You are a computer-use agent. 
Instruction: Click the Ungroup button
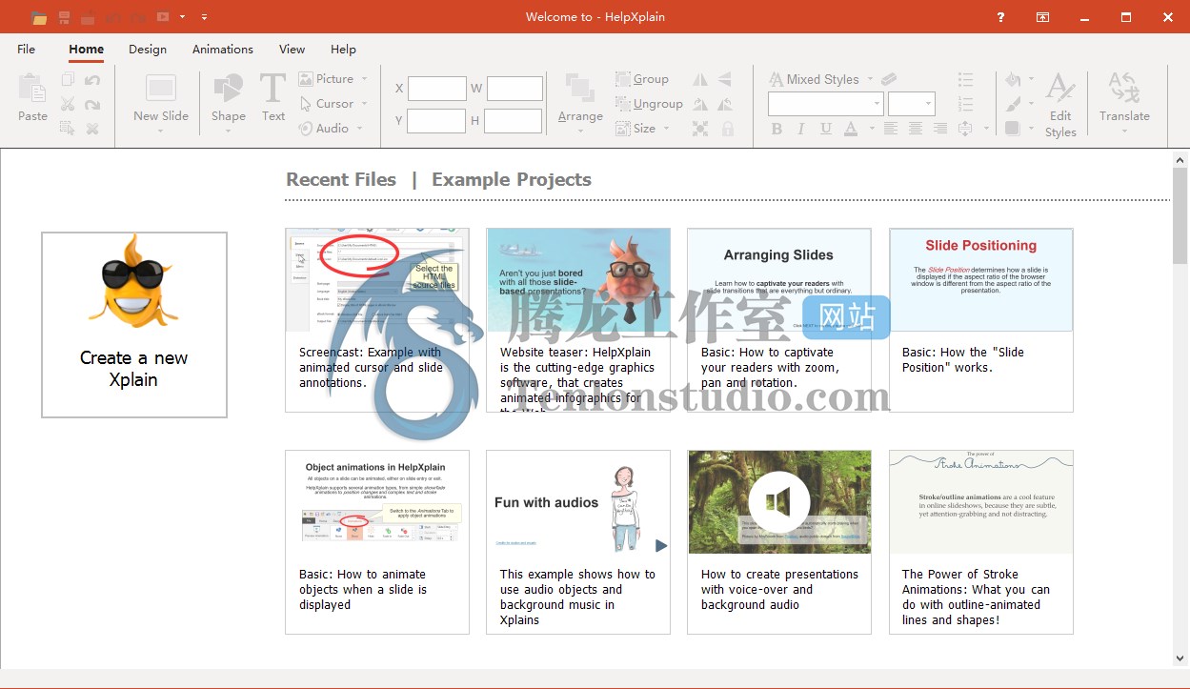pos(649,104)
